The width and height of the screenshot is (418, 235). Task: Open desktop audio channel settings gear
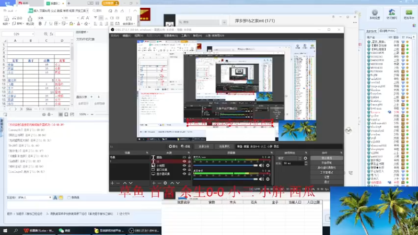268,179
